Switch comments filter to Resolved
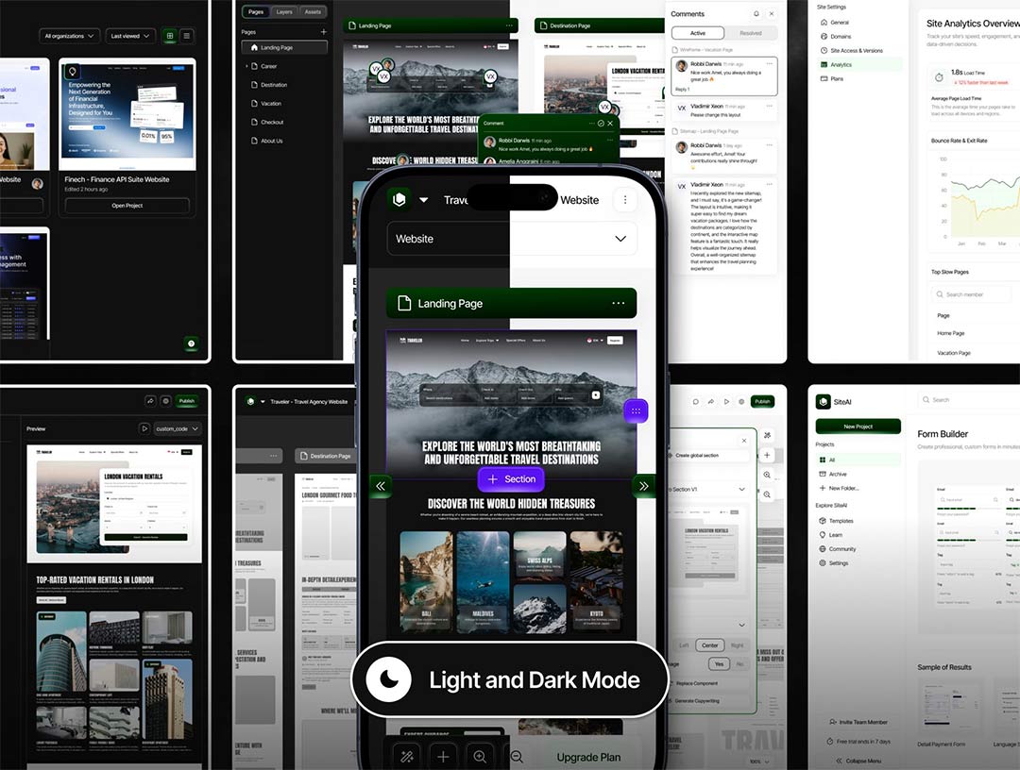The width and height of the screenshot is (1020, 770). (x=751, y=33)
